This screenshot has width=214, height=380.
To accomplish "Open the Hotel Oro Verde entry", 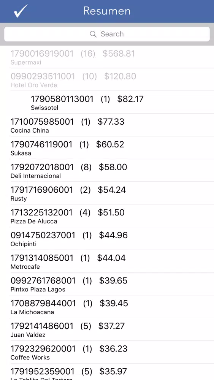I will pyautogui.click(x=107, y=80).
